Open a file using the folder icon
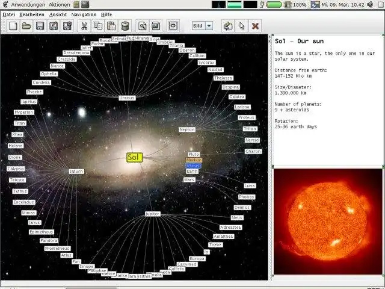This screenshot has width=385, height=289. tap(26, 26)
